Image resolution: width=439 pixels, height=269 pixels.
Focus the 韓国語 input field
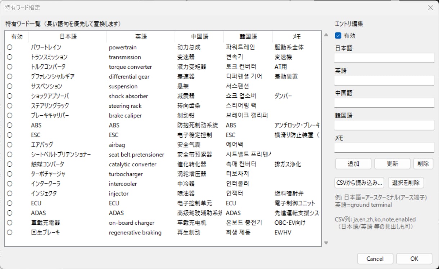pos(384,125)
